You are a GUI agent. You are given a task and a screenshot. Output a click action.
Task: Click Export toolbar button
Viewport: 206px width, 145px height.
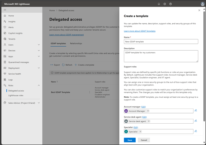point(55,65)
